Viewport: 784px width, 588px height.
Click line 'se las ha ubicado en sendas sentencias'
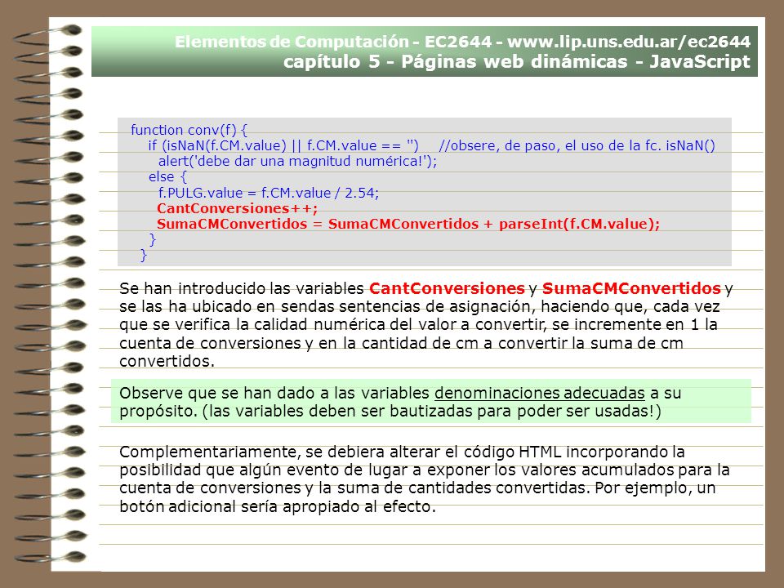point(420,306)
